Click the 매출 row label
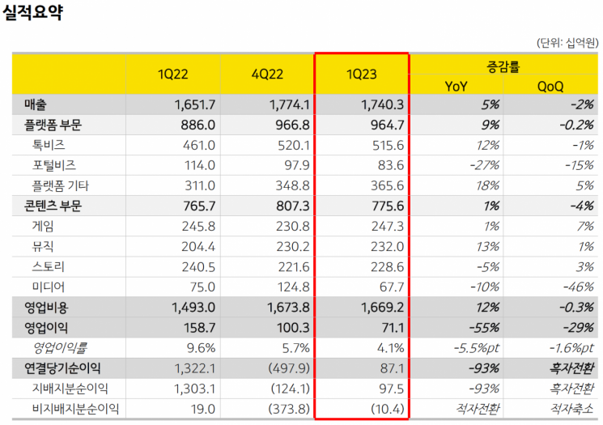Screen dimensions: 603x425 point(36,105)
